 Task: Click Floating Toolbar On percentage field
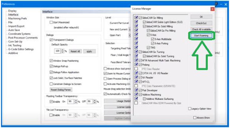71,101
